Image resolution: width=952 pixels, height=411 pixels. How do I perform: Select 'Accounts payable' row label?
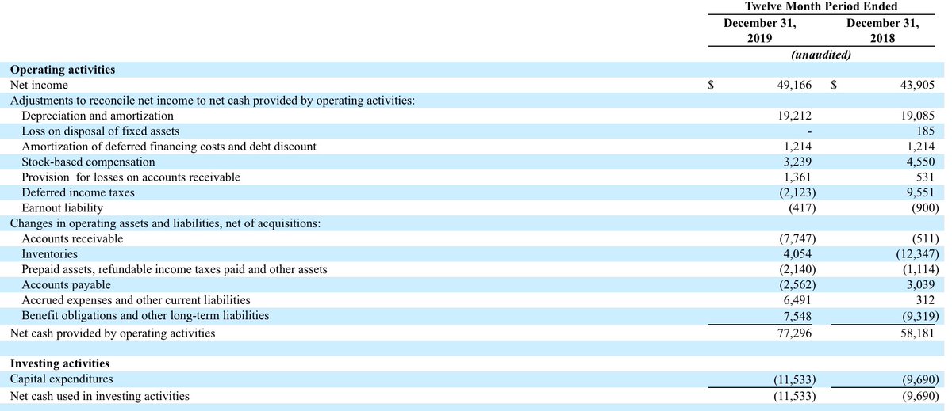(x=66, y=284)
